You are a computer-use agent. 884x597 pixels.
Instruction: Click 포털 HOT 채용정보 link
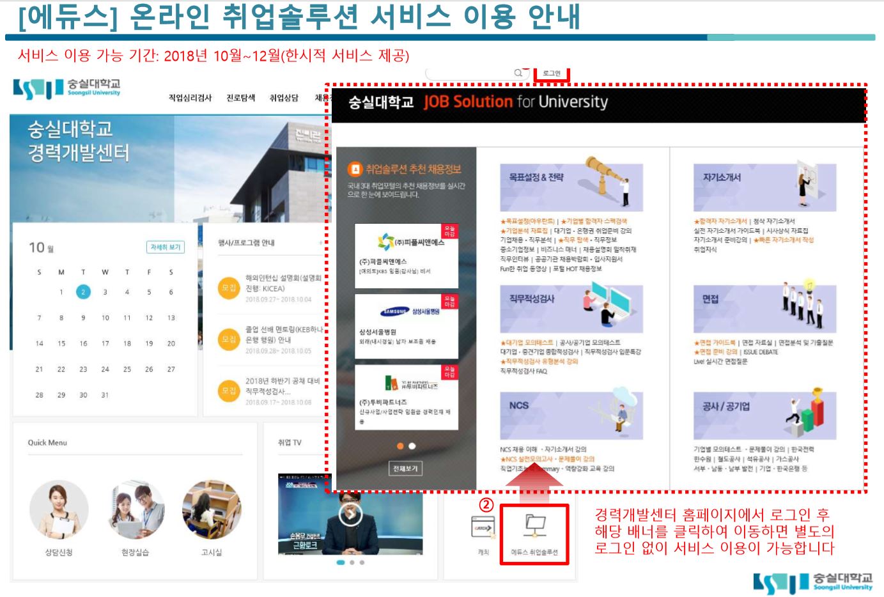pos(577,269)
